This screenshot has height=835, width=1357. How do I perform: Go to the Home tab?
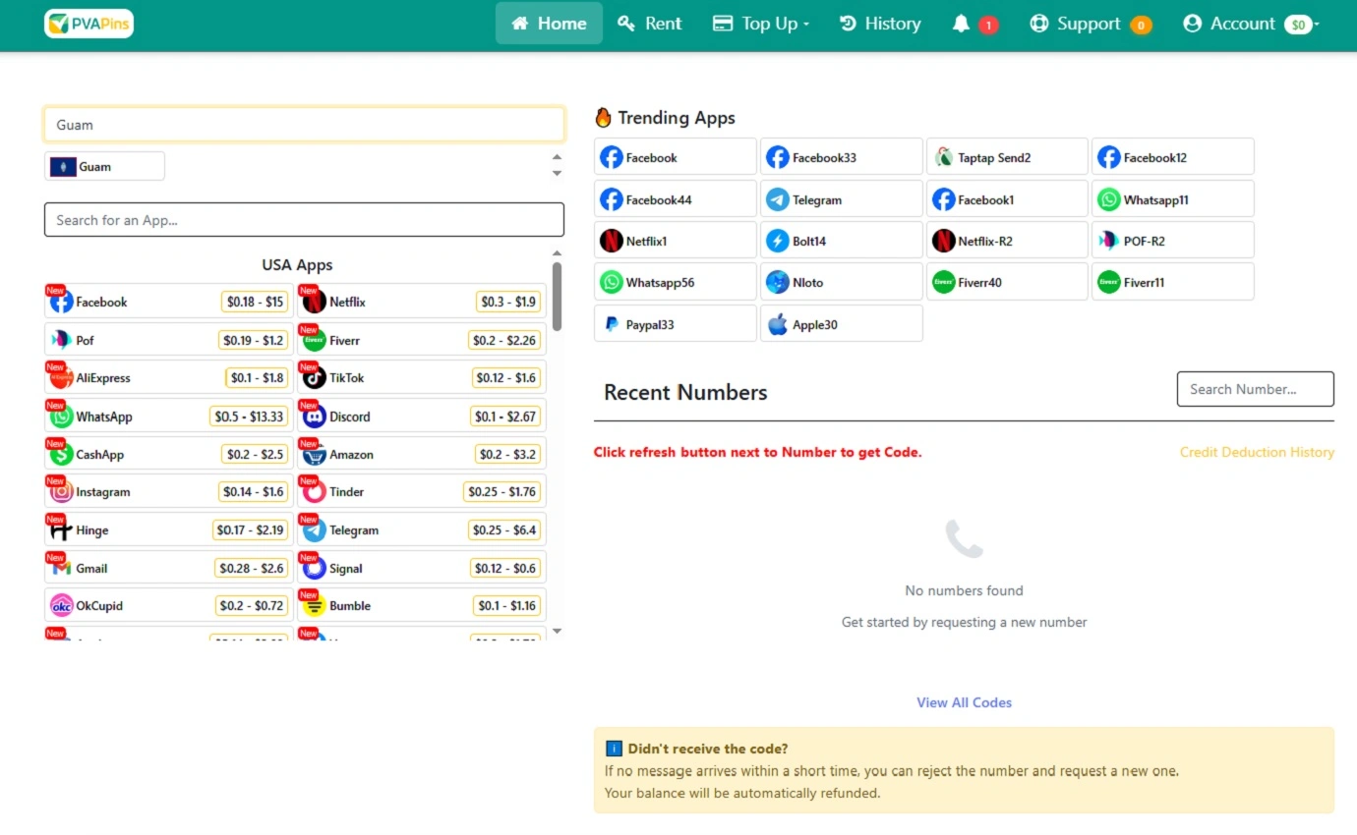549,24
